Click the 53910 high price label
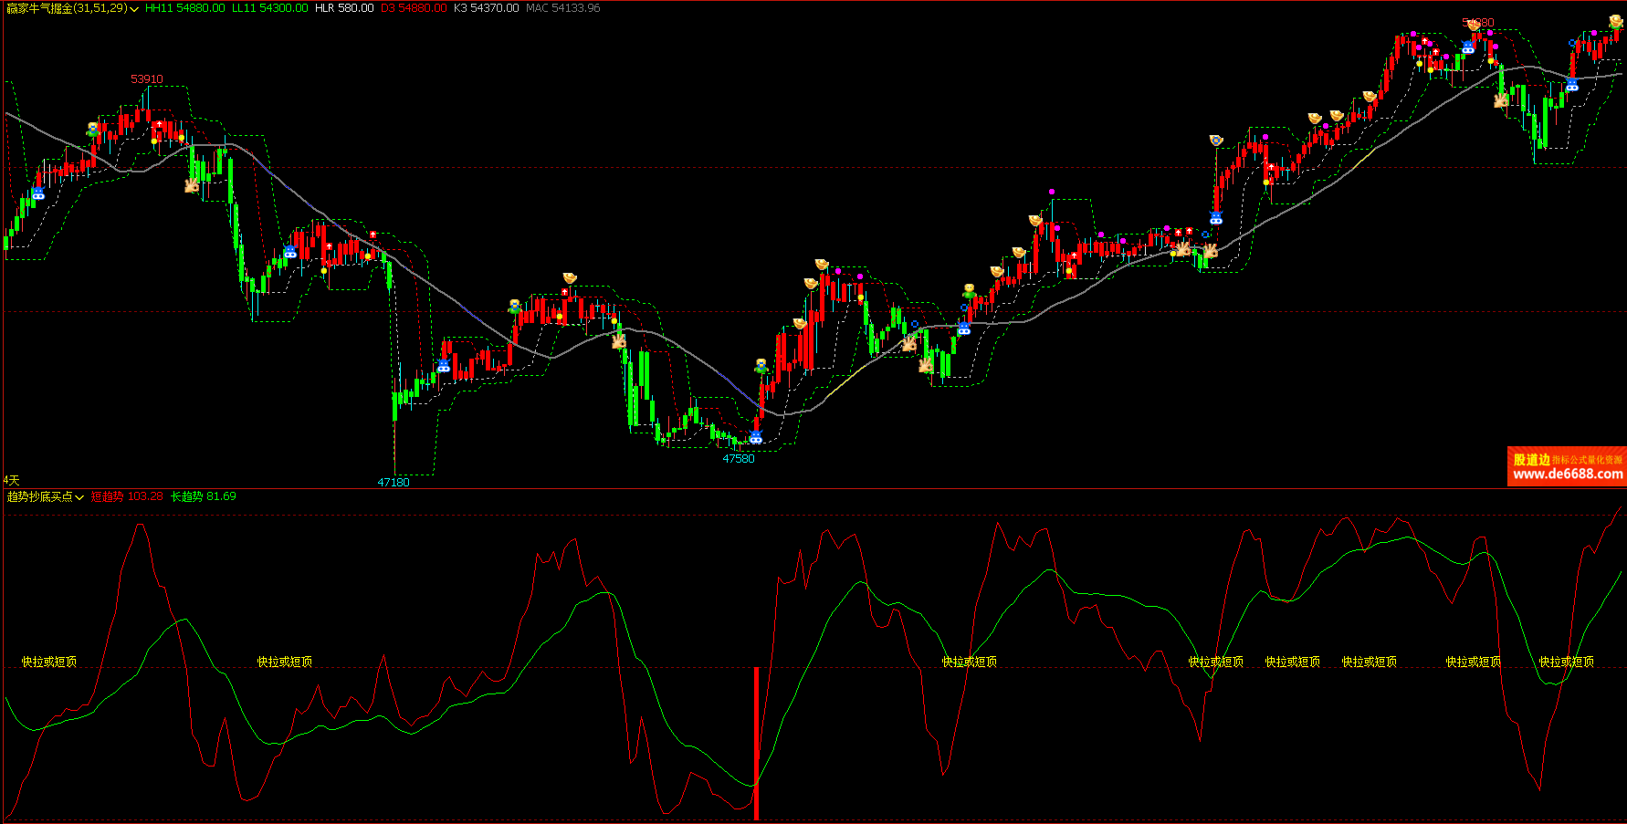This screenshot has height=824, width=1627. 146,79
